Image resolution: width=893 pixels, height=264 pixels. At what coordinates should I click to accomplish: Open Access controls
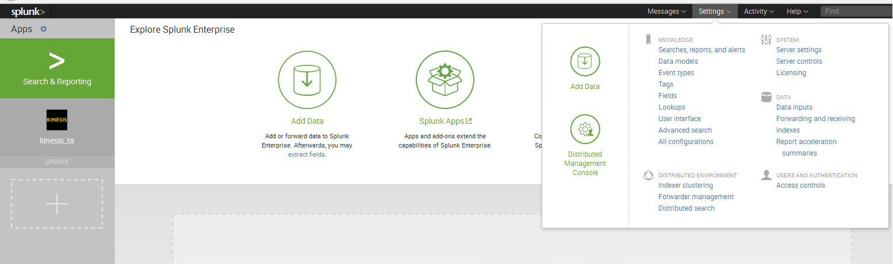pos(800,185)
